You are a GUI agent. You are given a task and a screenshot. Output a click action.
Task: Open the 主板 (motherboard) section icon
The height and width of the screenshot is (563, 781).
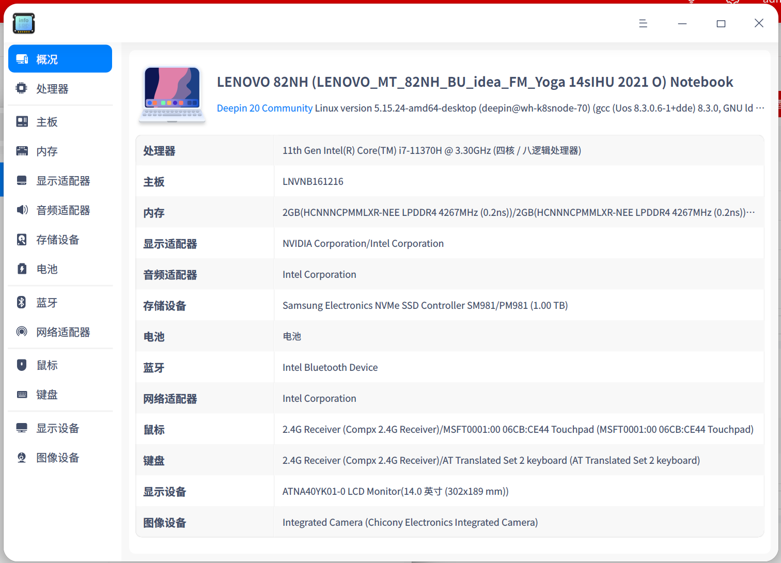pyautogui.click(x=21, y=121)
